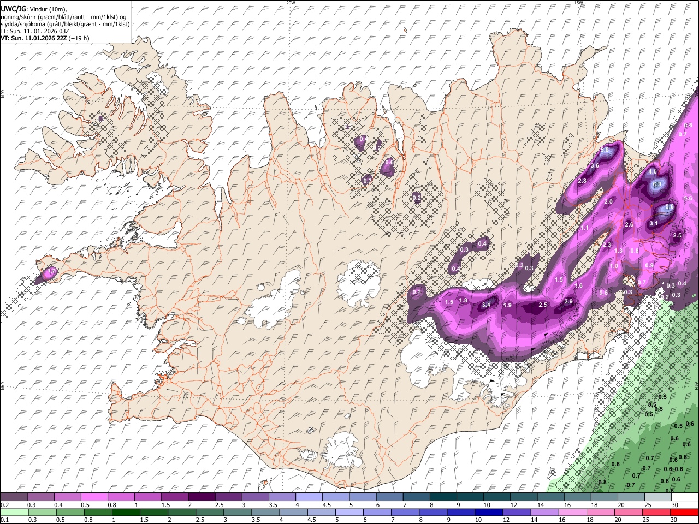
Task: Click the snow legend's swatch labeled 1.5
Action: 175,497
